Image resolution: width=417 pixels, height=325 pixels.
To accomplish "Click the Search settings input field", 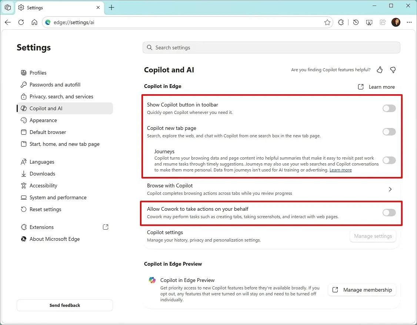I will pos(271,47).
